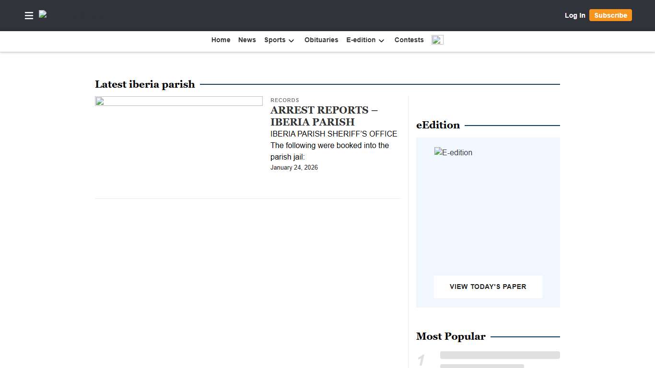Click the article excerpt about parish jail bookings

(333, 145)
